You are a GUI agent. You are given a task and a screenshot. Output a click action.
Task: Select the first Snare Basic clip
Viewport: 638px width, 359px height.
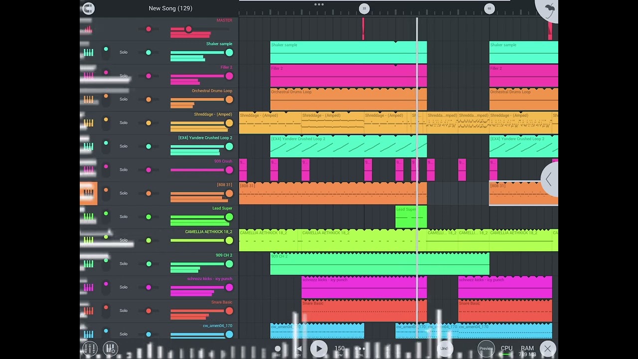click(364, 311)
